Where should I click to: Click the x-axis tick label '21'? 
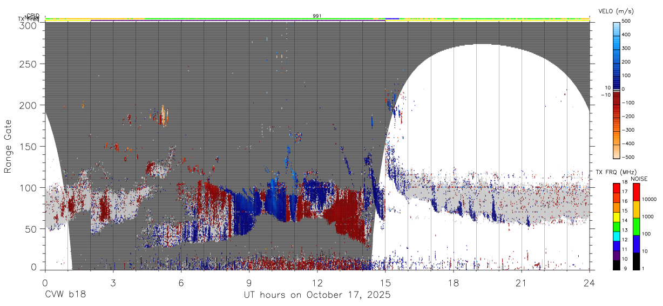tap(521, 282)
